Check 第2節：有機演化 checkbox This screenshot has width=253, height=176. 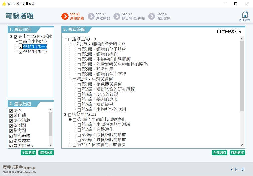(x=79, y=130)
